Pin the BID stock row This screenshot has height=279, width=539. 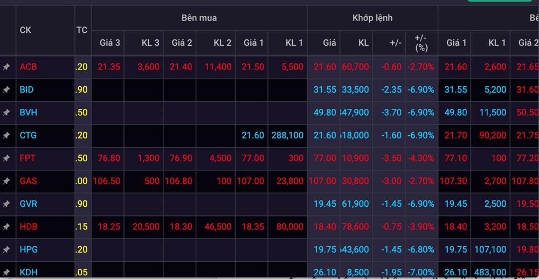(6, 90)
